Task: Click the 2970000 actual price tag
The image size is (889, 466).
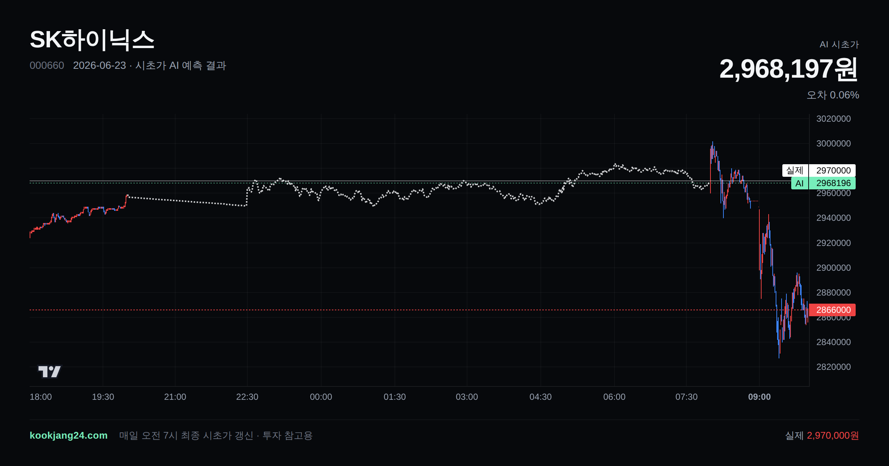Action: [832, 170]
